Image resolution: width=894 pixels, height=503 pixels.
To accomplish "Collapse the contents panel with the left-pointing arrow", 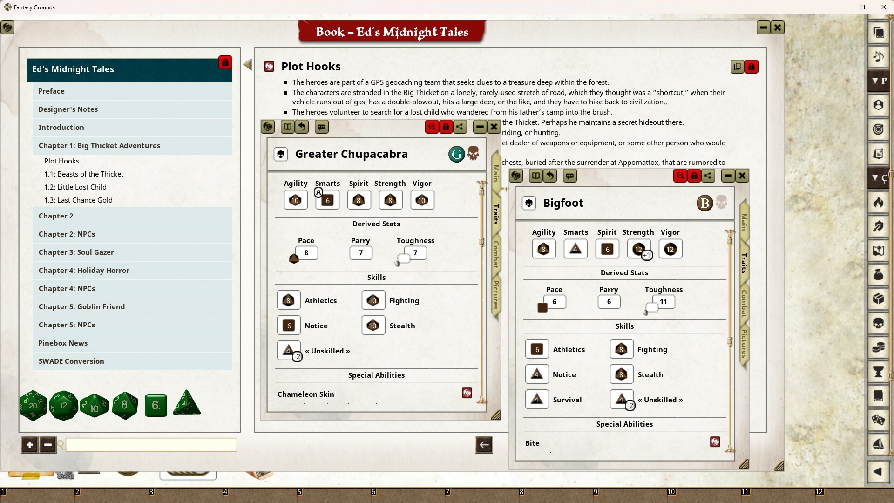I will click(x=247, y=65).
